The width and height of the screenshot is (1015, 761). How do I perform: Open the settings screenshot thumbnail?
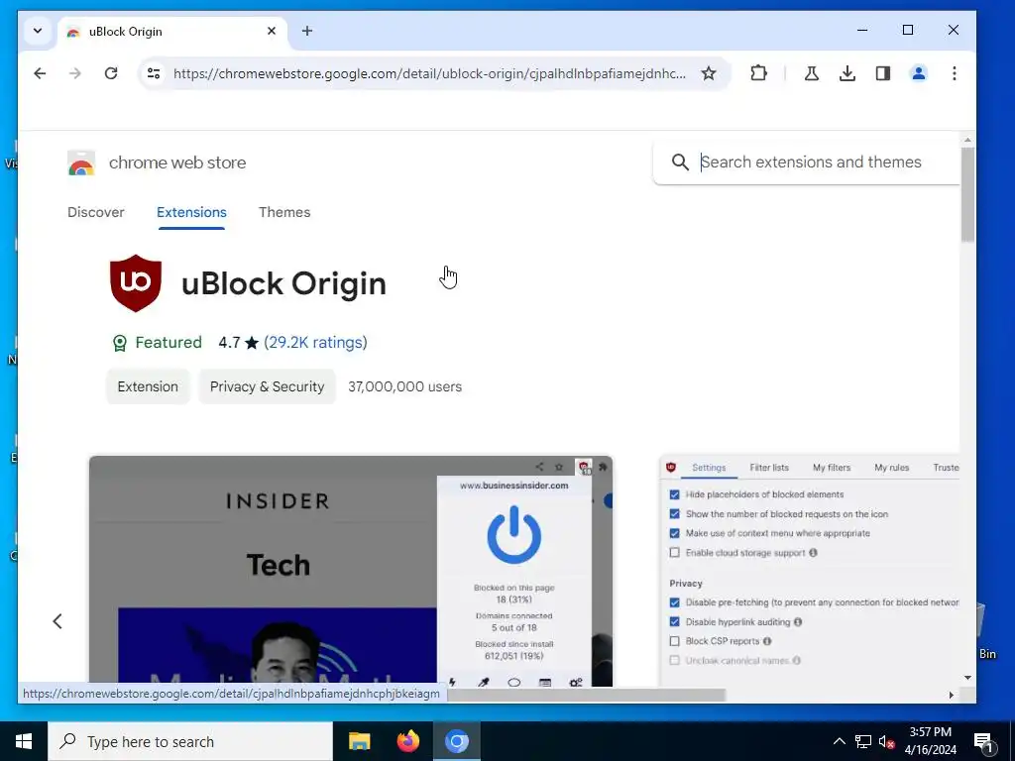[x=809, y=571]
